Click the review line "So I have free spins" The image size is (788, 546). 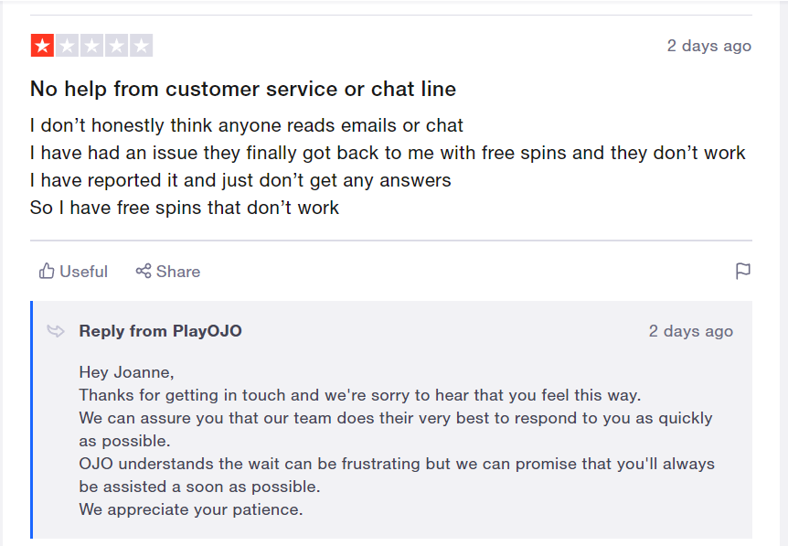(185, 208)
